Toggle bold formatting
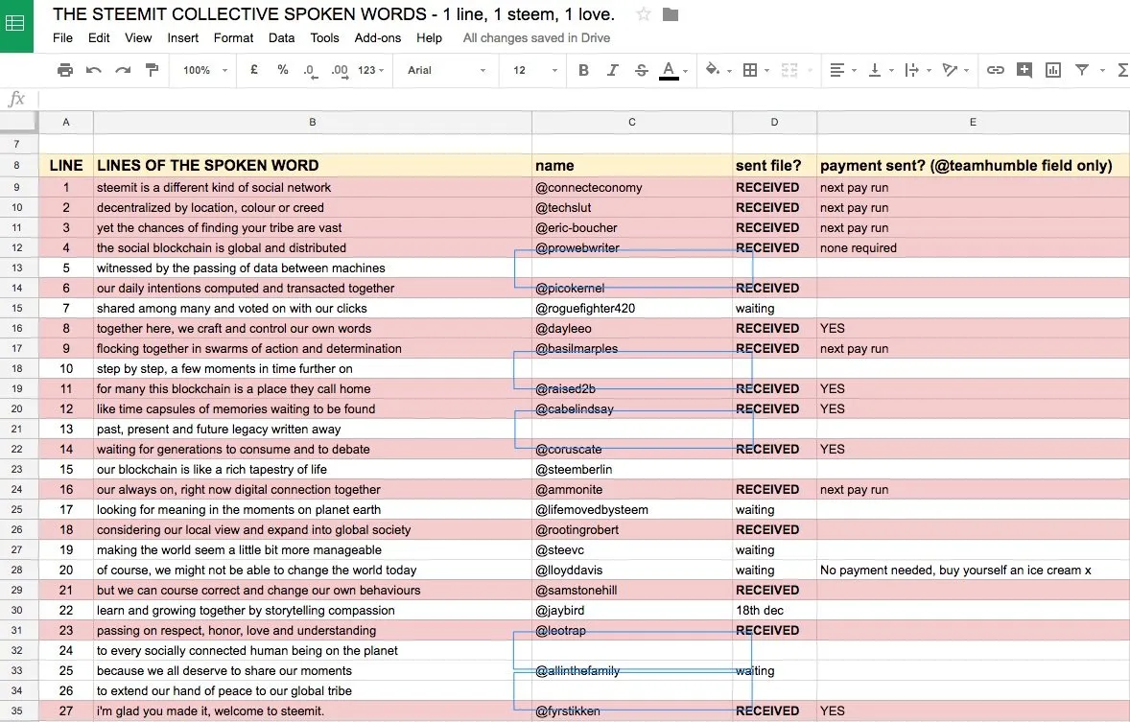Viewport: 1130px width, 722px height. pos(584,70)
